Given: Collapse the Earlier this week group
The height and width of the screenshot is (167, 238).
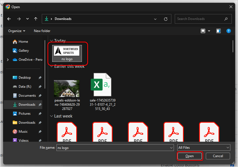Looking at the screenshot, I should click(x=52, y=66).
